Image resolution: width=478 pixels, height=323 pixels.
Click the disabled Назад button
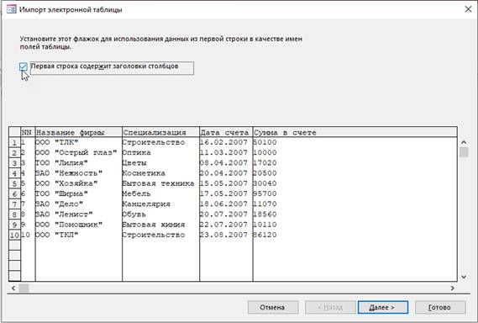pyautogui.click(x=330, y=307)
